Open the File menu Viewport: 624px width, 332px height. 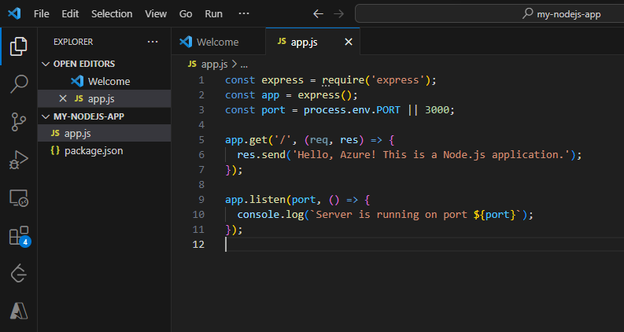[x=42, y=14]
